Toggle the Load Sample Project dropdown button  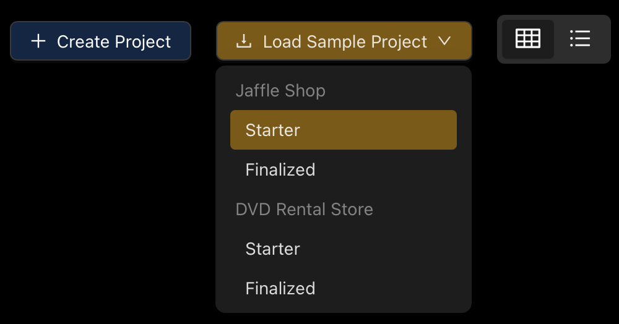[344, 41]
